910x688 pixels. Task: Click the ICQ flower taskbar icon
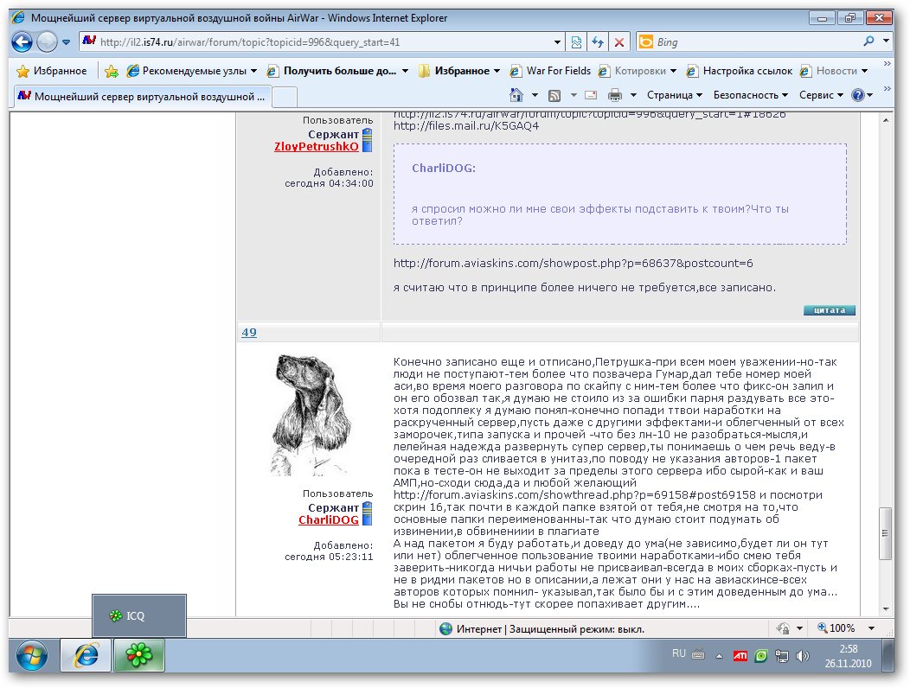click(x=139, y=655)
